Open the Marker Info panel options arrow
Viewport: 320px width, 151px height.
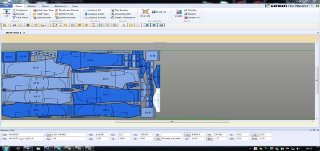[x=311, y=130]
